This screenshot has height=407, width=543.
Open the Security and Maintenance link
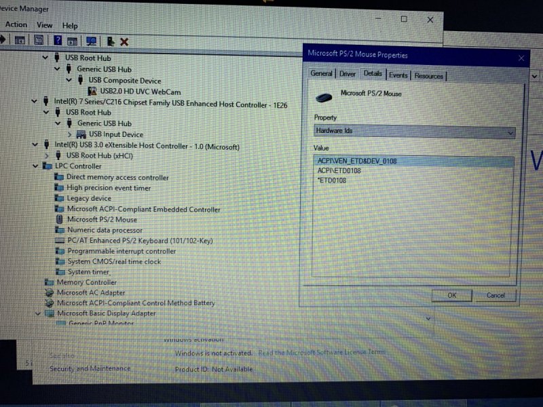click(90, 368)
